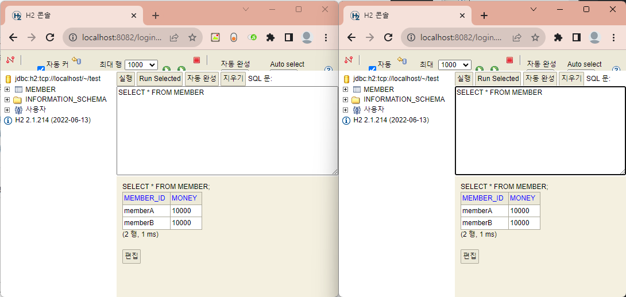Select H2 콘솔 tab in left browser
This screenshot has width=626, height=297.
click(74, 16)
